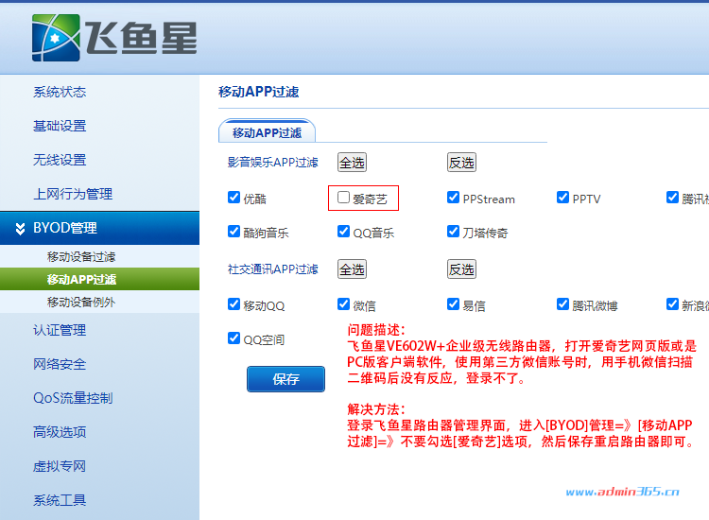The width and height of the screenshot is (709, 520).
Task: Open 上网行为管理 menu
Action: point(73,194)
